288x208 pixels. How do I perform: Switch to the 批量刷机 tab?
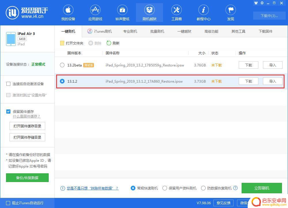point(157,31)
